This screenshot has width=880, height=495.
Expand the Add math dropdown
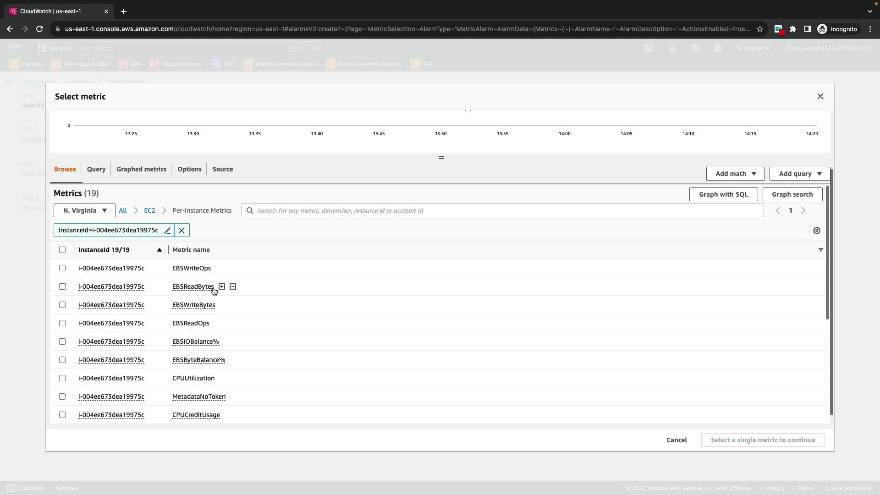click(735, 174)
